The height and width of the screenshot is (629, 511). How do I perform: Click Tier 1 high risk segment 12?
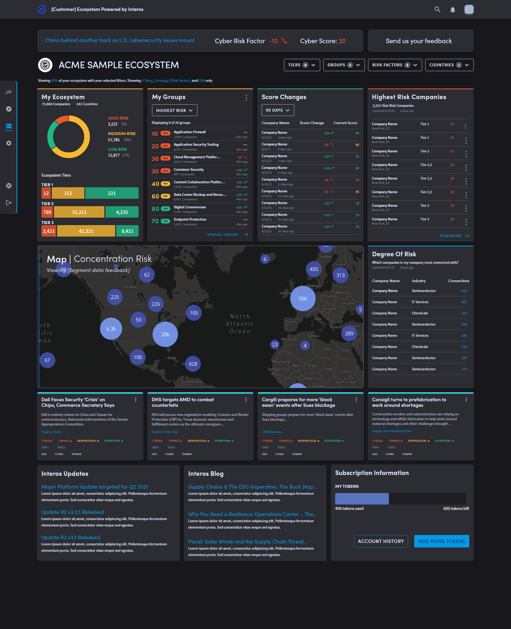(46, 193)
